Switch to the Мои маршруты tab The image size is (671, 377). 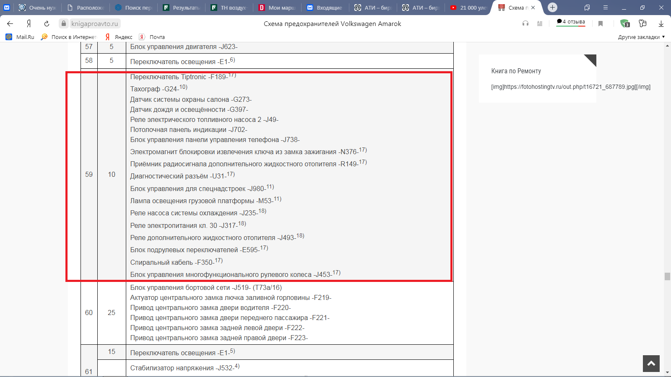coord(277,8)
